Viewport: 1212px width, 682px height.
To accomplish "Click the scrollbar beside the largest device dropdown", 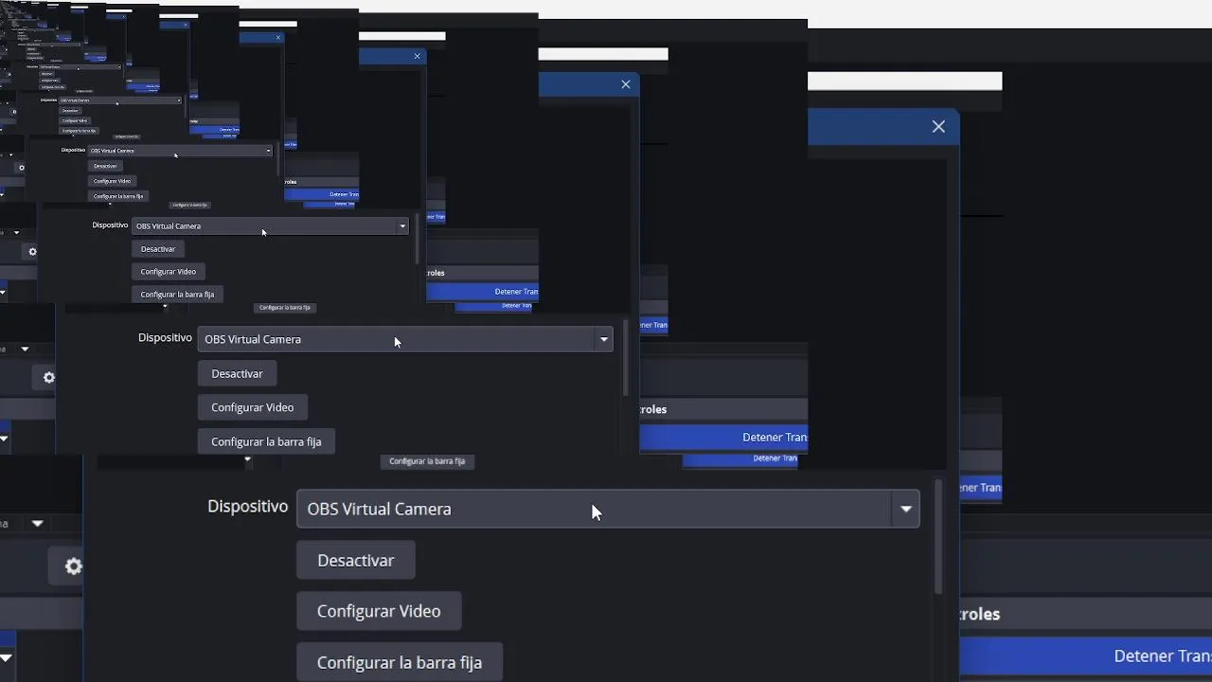I will [x=938, y=537].
